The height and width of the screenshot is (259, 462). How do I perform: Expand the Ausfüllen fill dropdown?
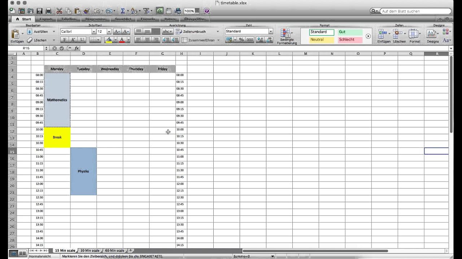click(54, 32)
